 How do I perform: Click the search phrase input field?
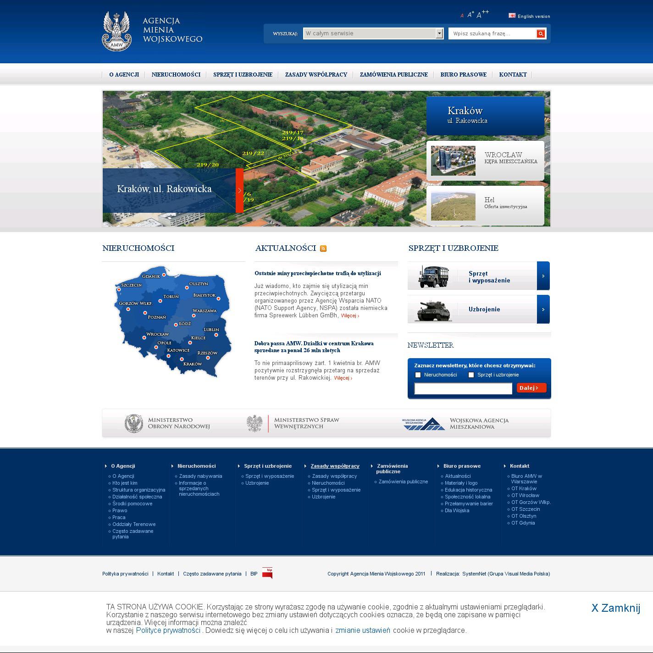(x=492, y=33)
